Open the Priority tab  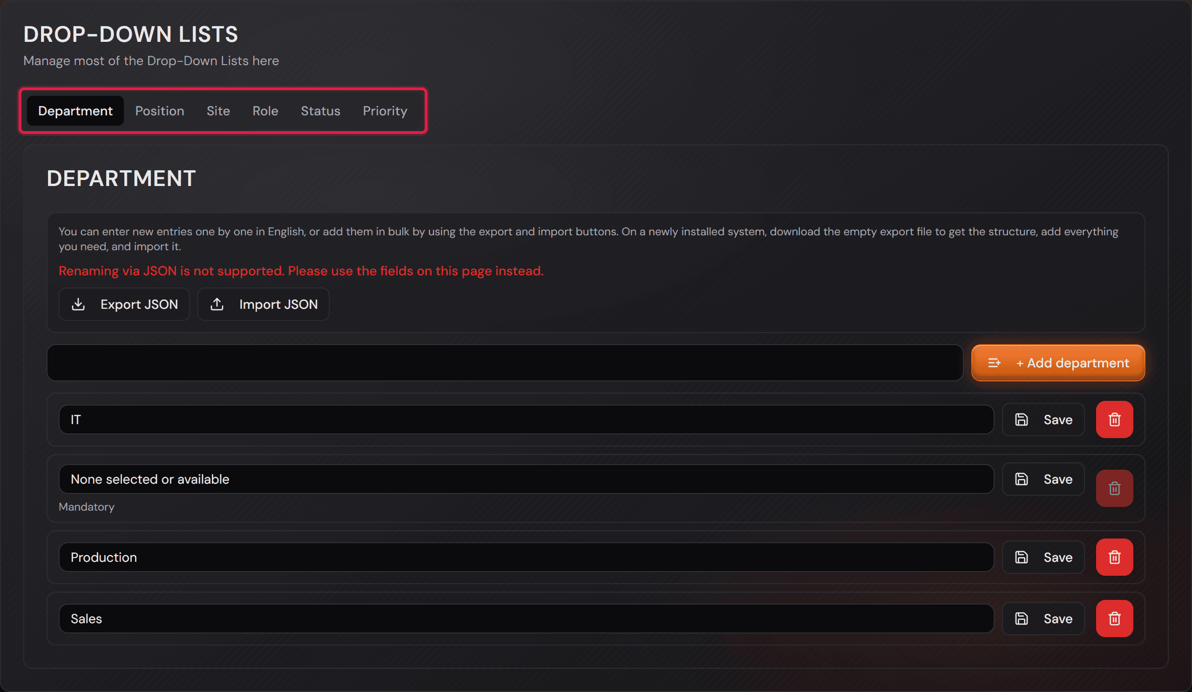pyautogui.click(x=385, y=111)
